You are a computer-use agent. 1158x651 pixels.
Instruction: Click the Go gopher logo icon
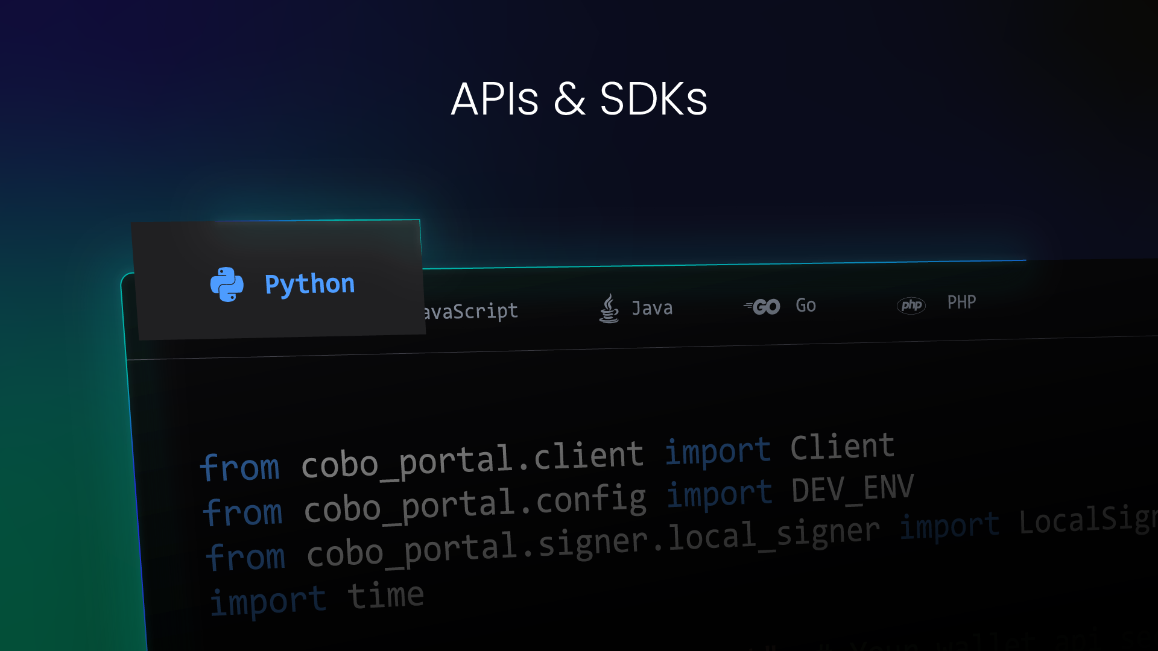coord(762,307)
